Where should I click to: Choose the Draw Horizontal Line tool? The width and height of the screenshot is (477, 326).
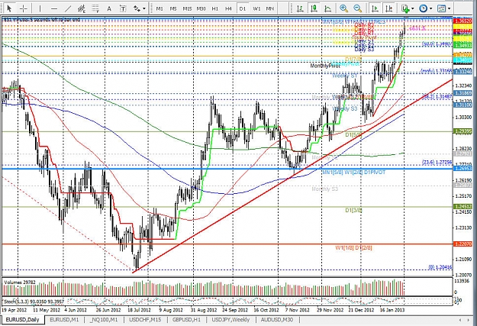coord(54,8)
